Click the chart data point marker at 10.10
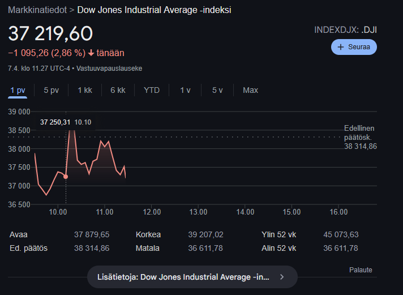Screen dimensions: 403x295 pos(66,177)
